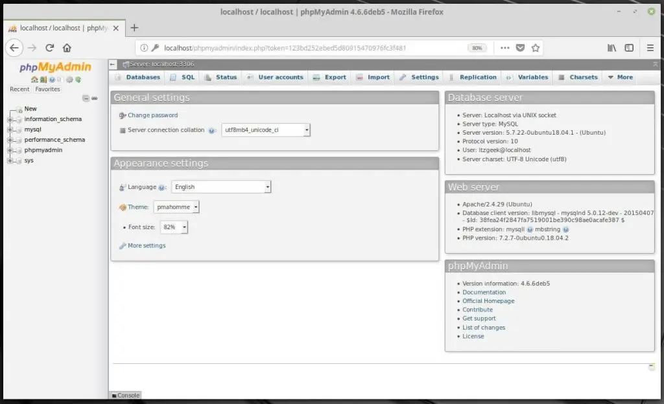Screen dimensions: 664x404
Task: Open the MySQL documentation icon in sidebar
Action: [59, 80]
